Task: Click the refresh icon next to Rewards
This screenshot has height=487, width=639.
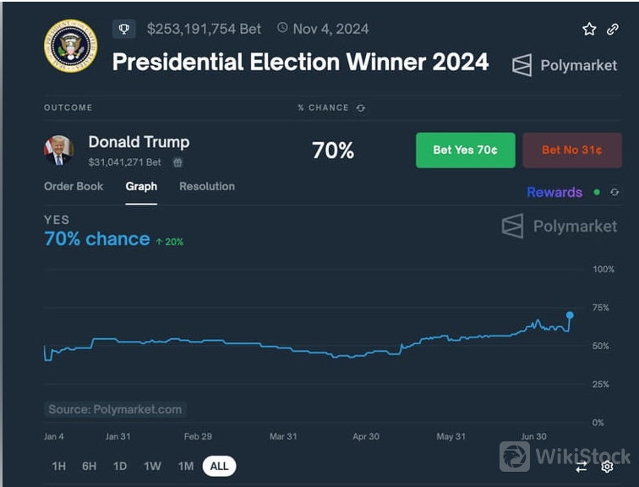Action: [614, 193]
